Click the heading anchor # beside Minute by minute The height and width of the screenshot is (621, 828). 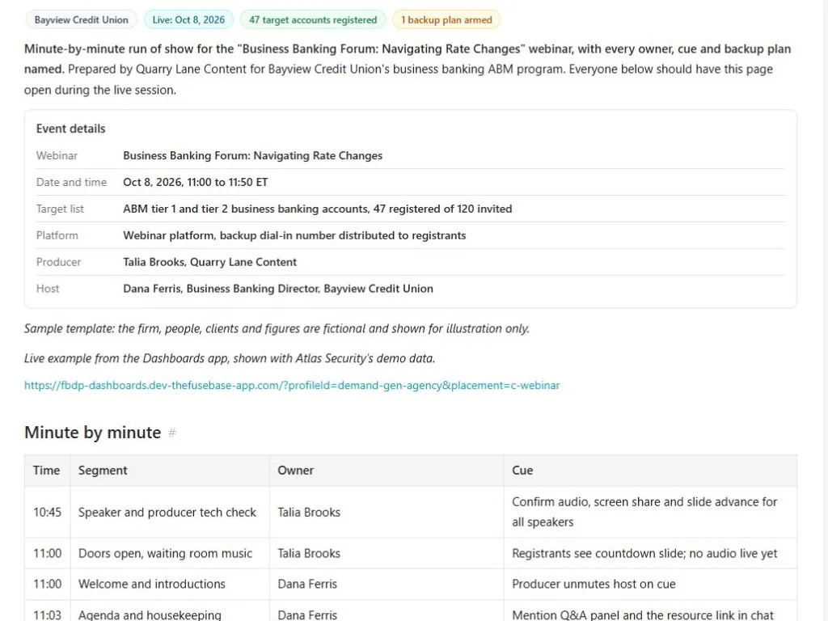[171, 433]
